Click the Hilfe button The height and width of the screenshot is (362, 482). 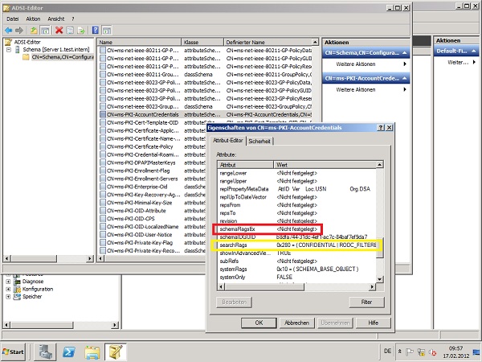373,323
